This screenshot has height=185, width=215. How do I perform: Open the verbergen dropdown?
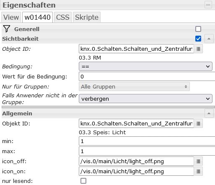click(145, 99)
